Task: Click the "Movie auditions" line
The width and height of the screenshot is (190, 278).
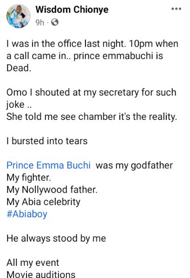Action: point(41,274)
